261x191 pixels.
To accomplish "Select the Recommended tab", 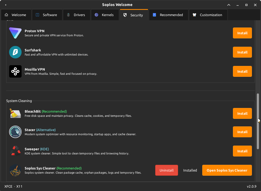I will (169, 15).
